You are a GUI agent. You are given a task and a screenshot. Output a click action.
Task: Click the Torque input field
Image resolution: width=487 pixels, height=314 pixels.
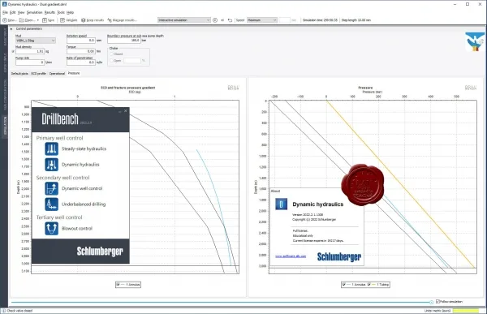[x=80, y=51]
